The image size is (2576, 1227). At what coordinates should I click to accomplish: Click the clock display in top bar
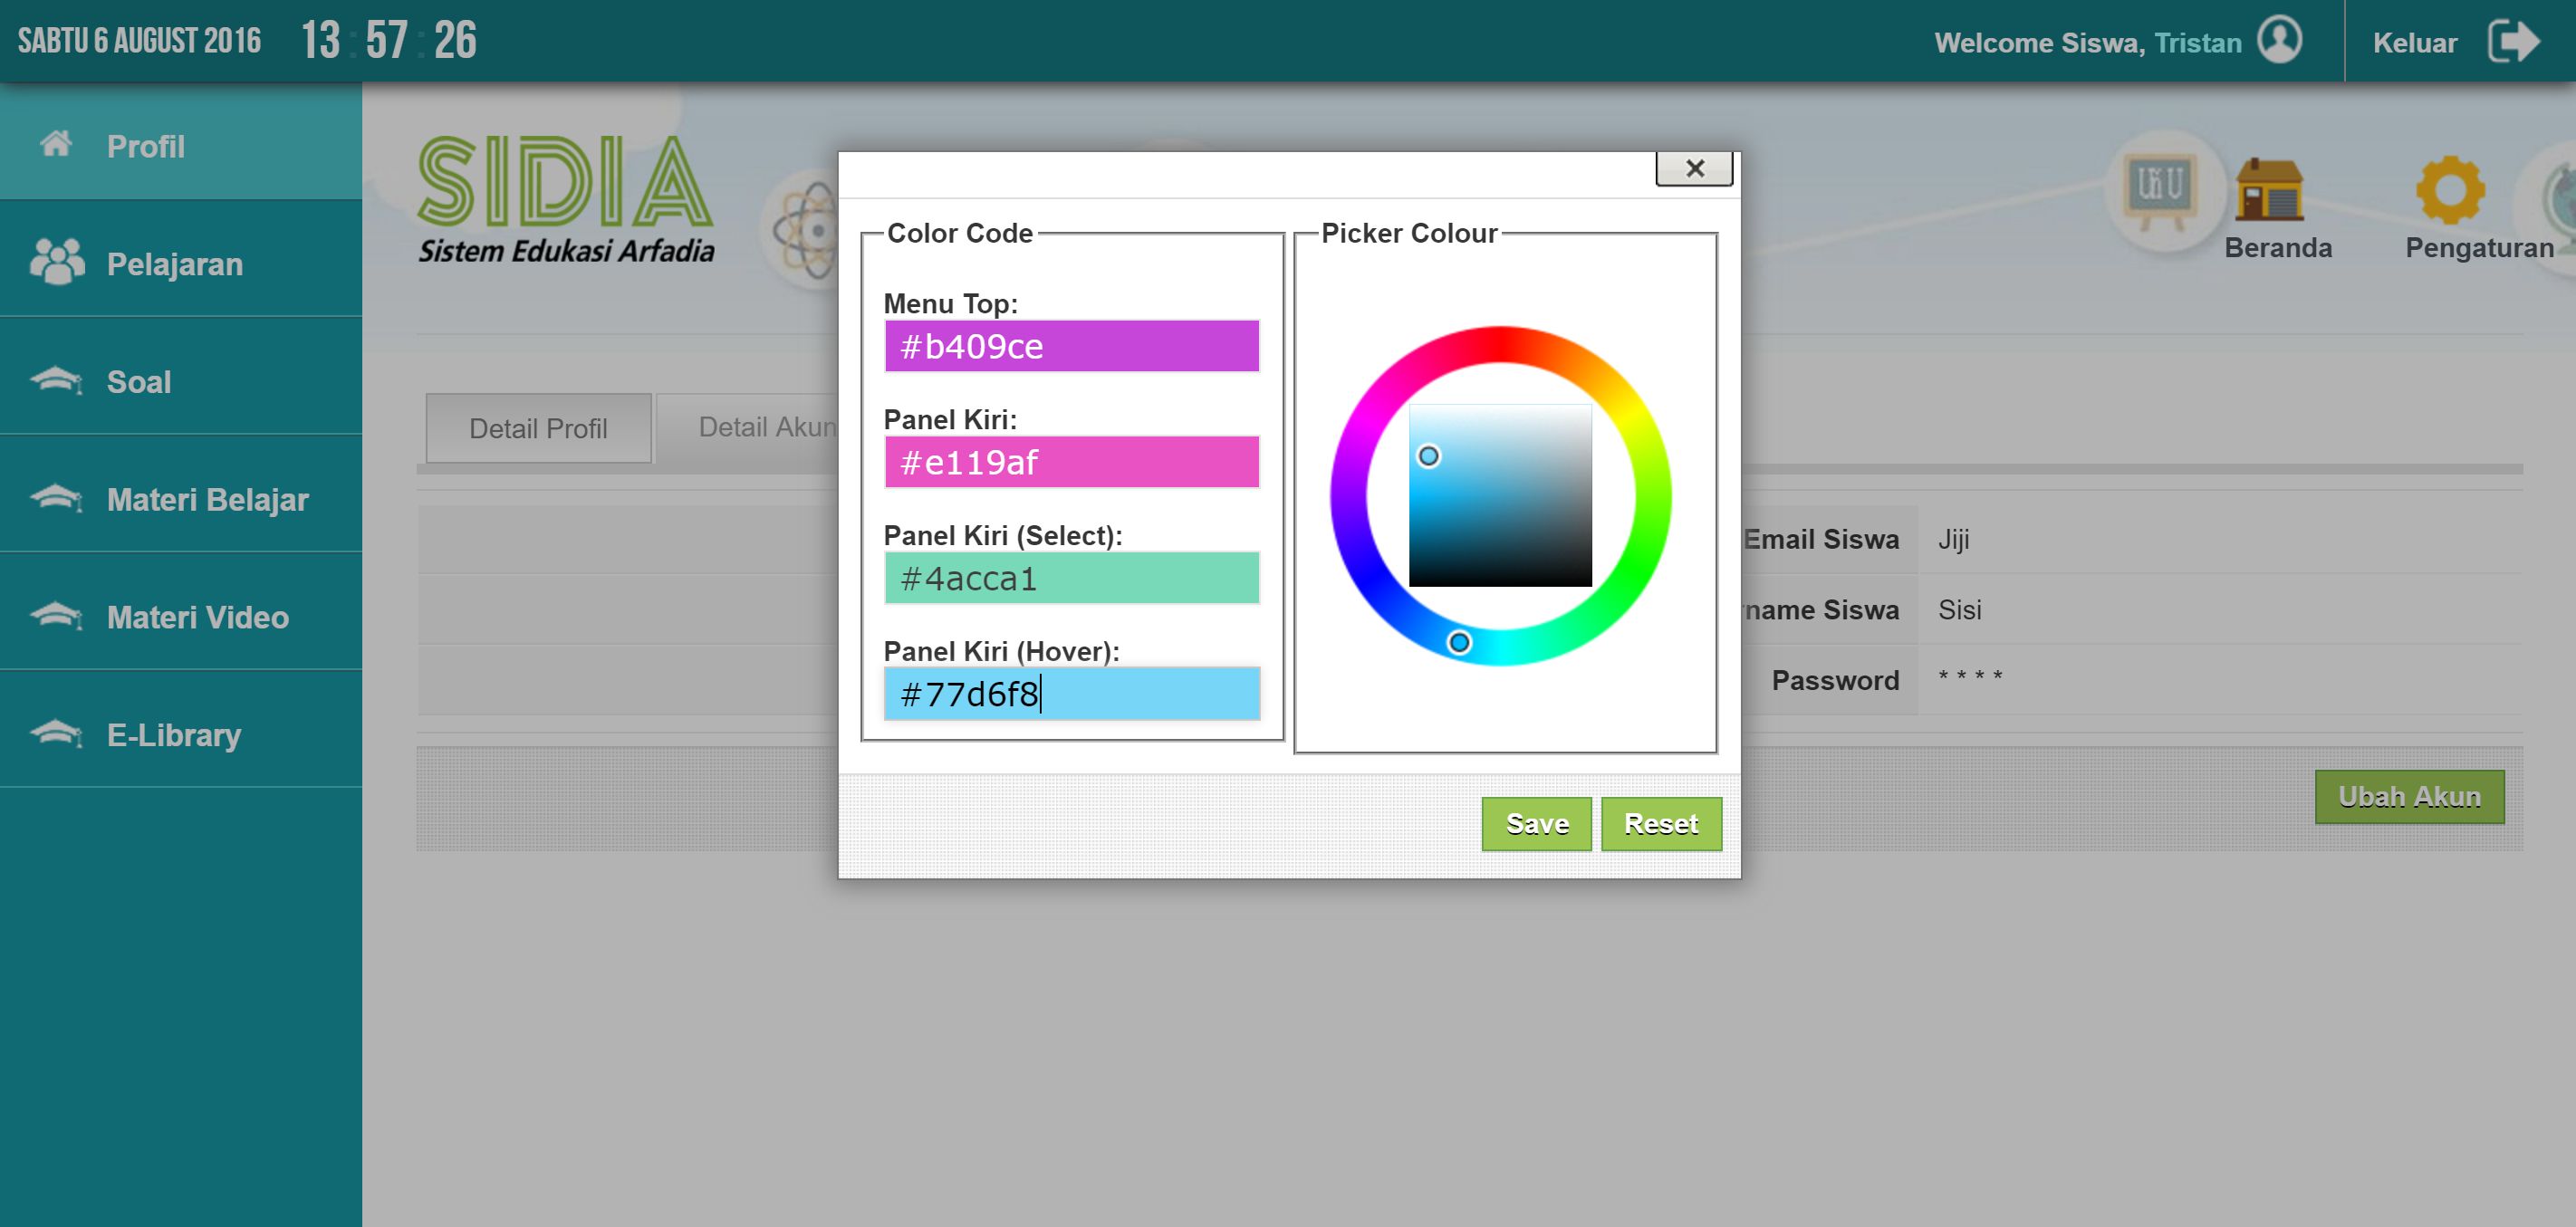[x=390, y=41]
